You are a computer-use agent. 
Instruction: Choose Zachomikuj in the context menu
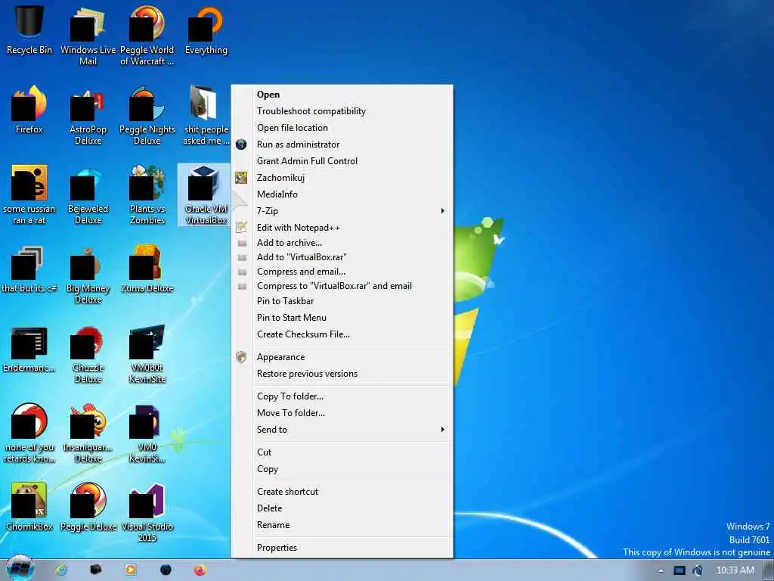coord(342,178)
